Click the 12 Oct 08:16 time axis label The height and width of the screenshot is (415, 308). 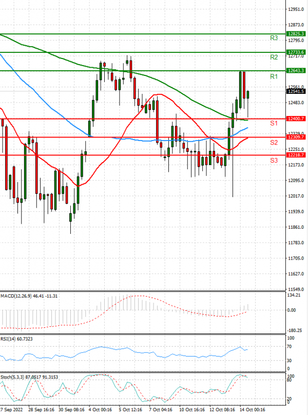[222, 410]
